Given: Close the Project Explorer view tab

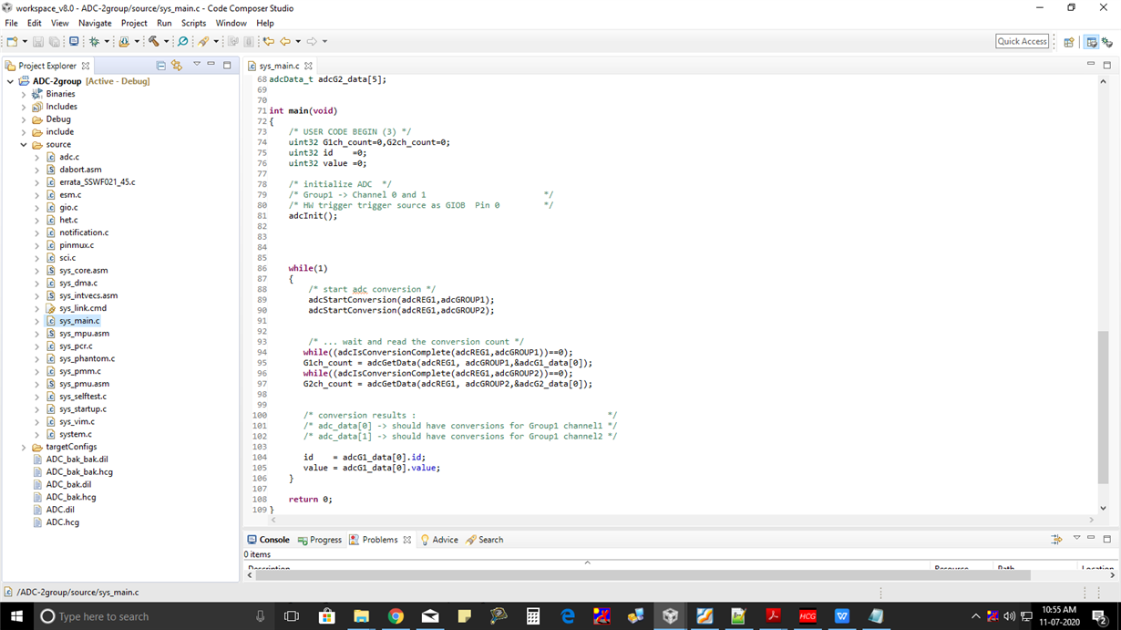Looking at the screenshot, I should click(86, 66).
